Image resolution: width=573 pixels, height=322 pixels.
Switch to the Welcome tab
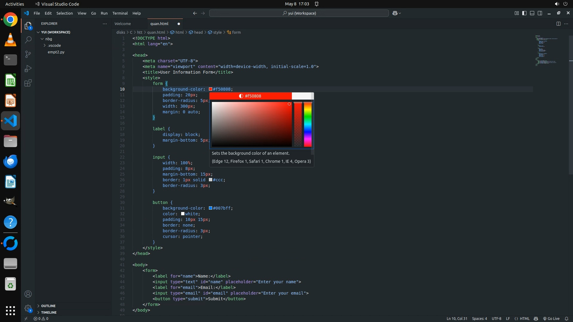coord(123,24)
